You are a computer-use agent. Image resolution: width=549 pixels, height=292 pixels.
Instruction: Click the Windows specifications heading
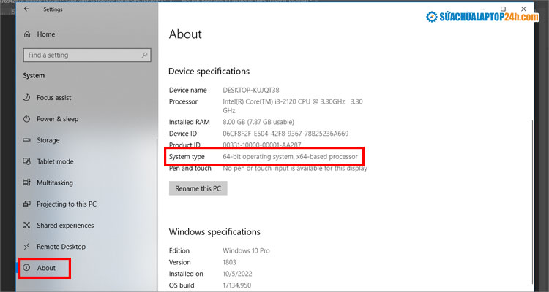point(214,232)
